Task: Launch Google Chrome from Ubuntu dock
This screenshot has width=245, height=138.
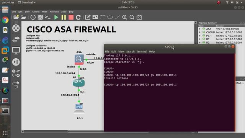Action: [5, 20]
